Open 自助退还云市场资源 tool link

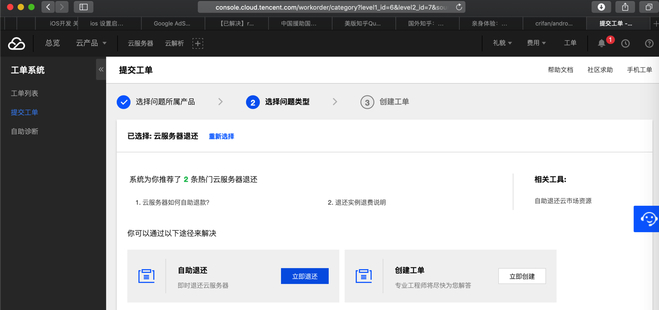[563, 201]
